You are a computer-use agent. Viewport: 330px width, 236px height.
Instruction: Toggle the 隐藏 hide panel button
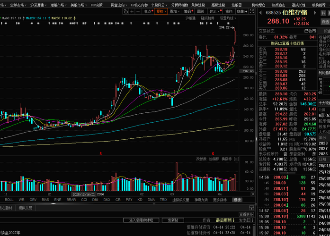[242, 11]
